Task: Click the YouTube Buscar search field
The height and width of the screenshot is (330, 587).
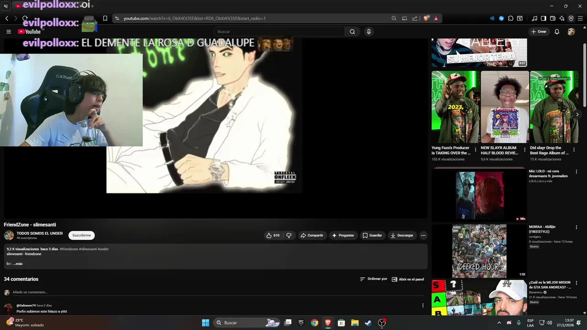Action: [280, 32]
